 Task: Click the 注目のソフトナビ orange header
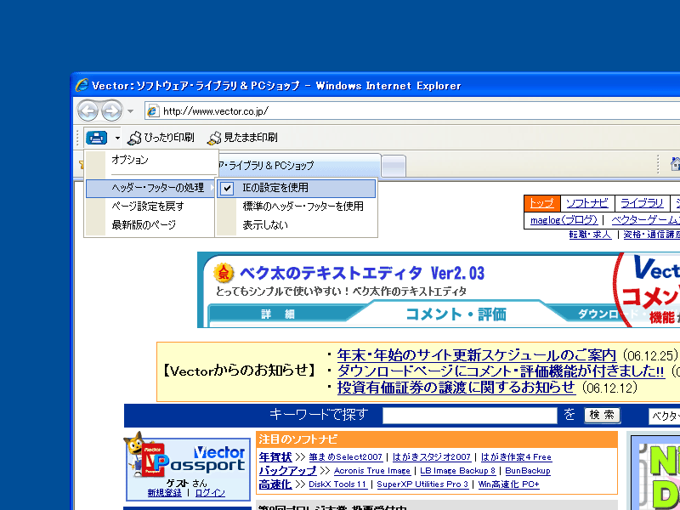click(437, 439)
